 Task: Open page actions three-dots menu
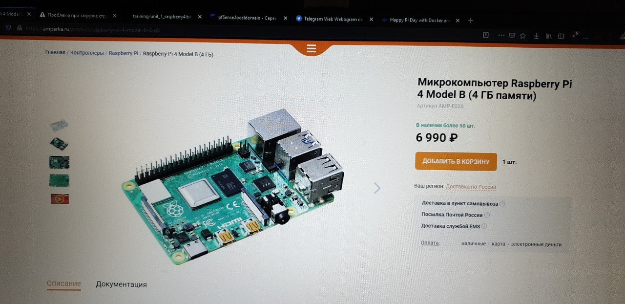pyautogui.click(x=501, y=35)
